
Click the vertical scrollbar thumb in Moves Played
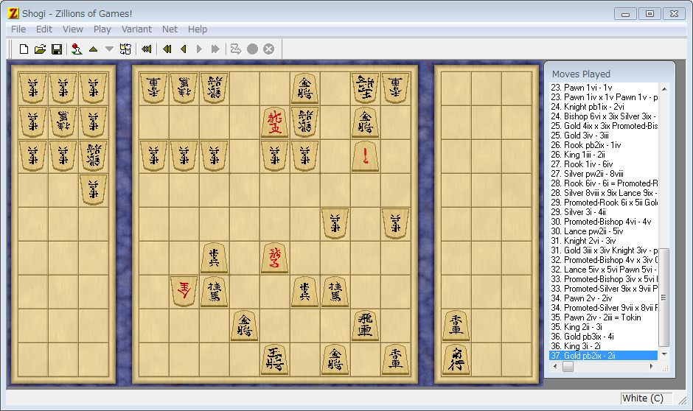click(664, 297)
